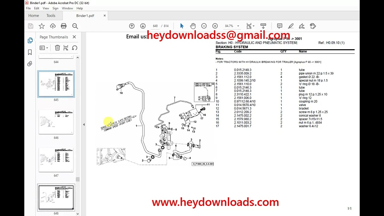Click 'Ref.: H0.09.10 (1)' text
This screenshot has width=384, height=216.
coord(331,43)
